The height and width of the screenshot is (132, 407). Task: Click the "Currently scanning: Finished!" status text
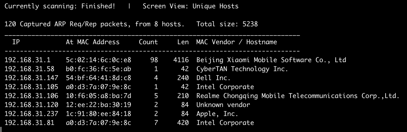(60, 6)
